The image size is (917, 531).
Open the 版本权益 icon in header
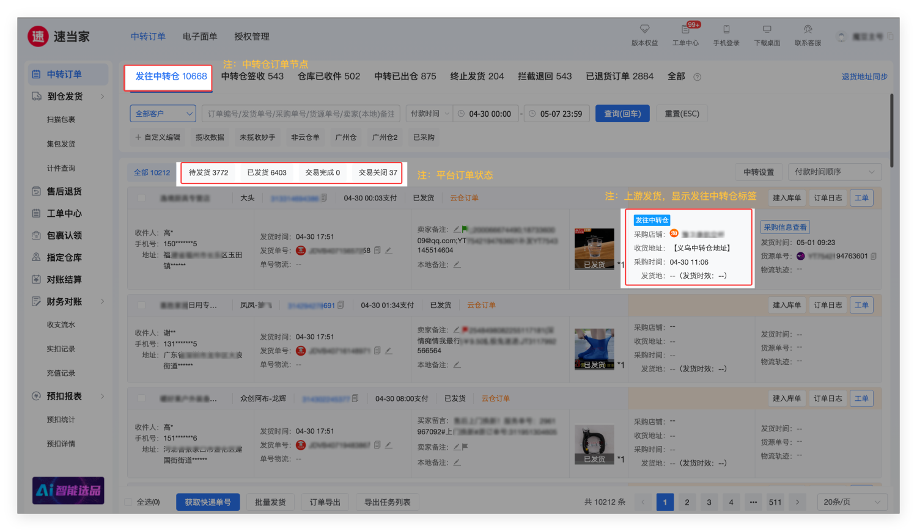pos(644,29)
